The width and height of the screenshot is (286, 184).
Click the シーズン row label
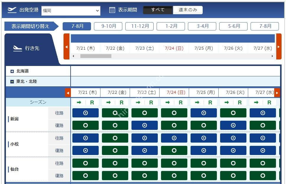pos(38,102)
